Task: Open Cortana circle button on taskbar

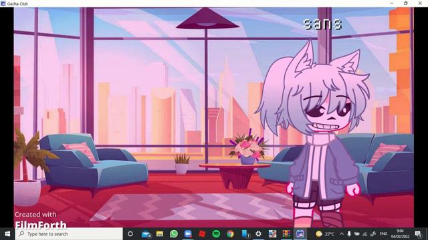Action: pos(130,234)
